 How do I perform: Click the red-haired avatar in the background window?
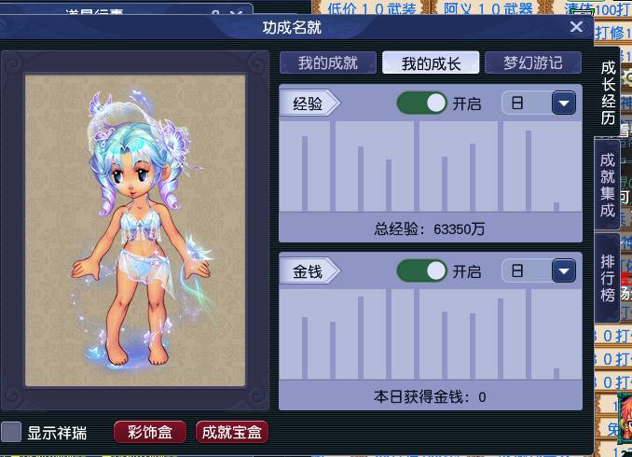pyautogui.click(x=625, y=421)
